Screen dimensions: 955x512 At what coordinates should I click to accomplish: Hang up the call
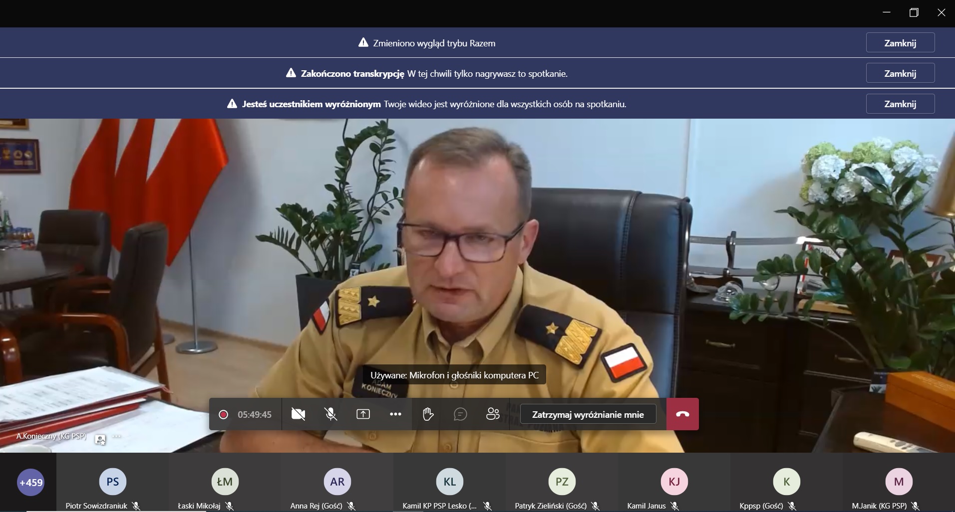(682, 414)
